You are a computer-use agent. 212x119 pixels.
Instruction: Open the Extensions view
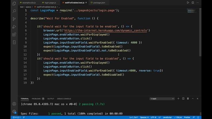point(14,34)
